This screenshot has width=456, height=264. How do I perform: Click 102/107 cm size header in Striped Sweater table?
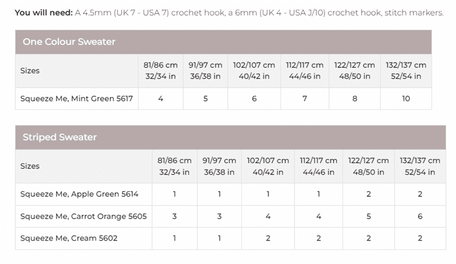(268, 166)
